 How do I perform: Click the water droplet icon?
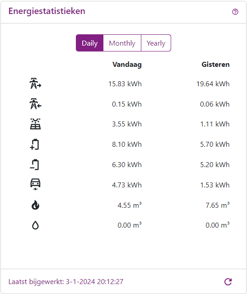pyautogui.click(x=35, y=225)
